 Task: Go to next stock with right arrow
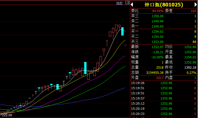coord(196,5)
